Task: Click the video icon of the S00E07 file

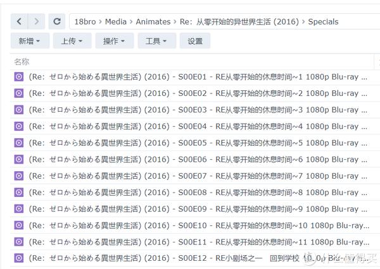Action: [x=18, y=176]
